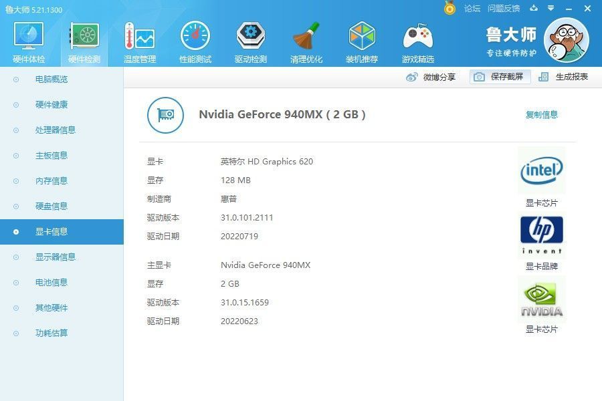This screenshot has width=602, height=401.
Task: Click 微博分享 share text
Action: pyautogui.click(x=439, y=77)
